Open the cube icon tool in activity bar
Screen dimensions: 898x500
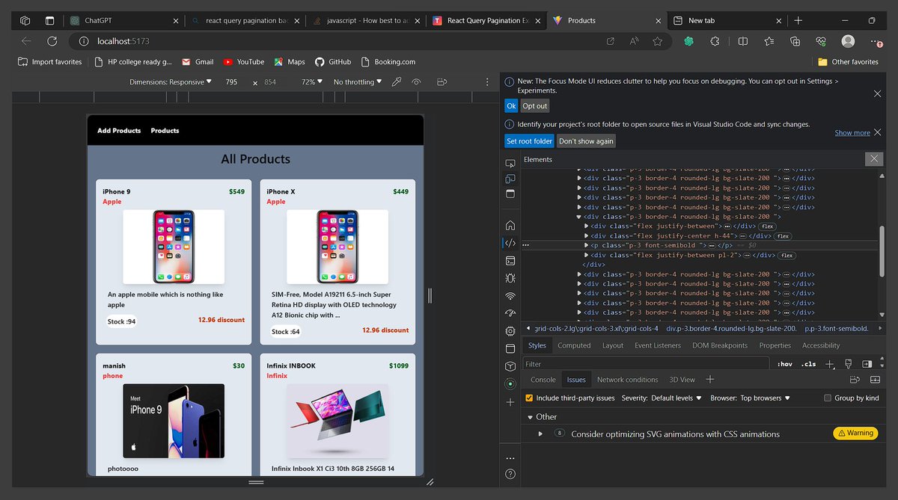click(x=510, y=366)
